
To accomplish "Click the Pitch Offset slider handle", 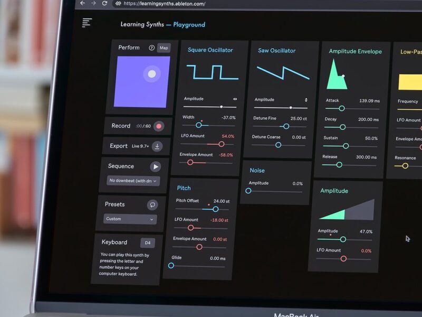I will (216, 209).
